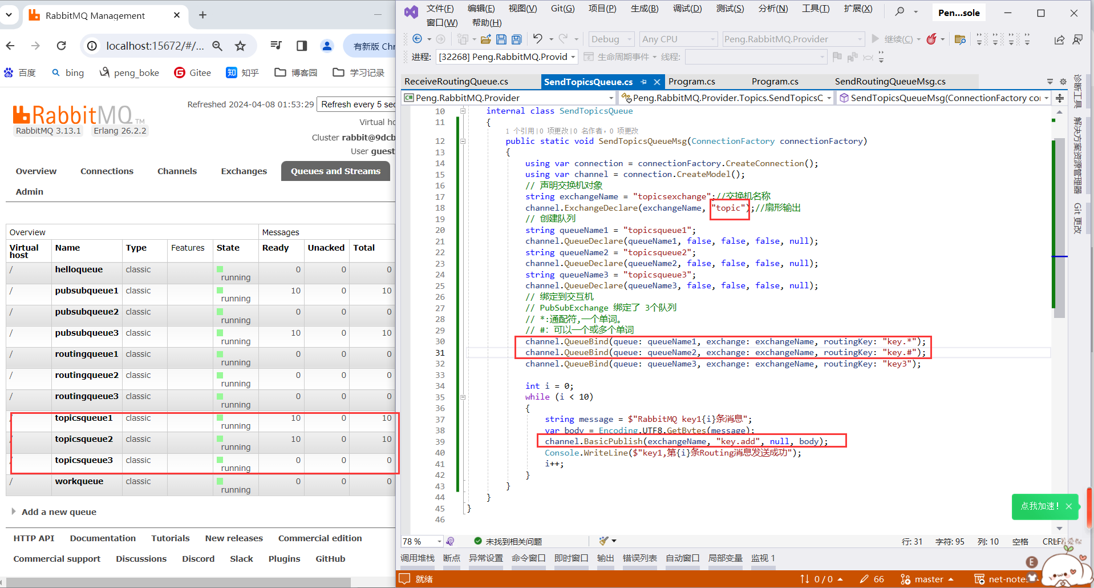Open the Admin tab in RabbitMQ

coord(30,192)
